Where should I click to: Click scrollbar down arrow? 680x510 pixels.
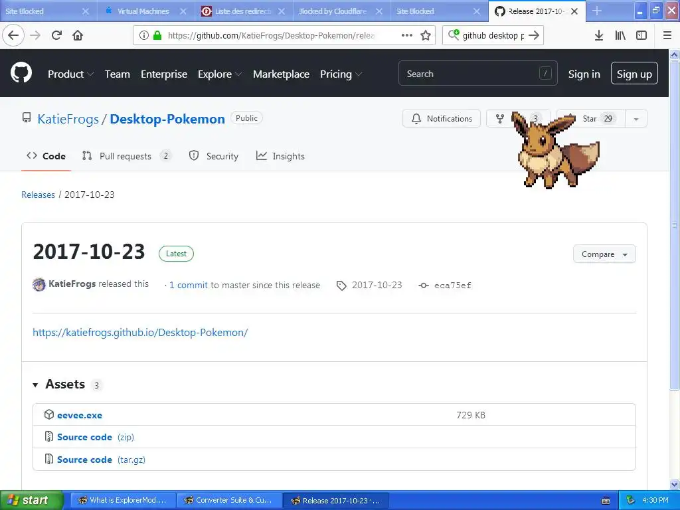675,484
